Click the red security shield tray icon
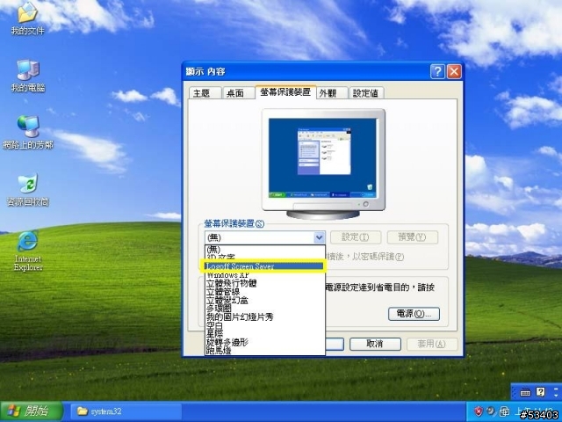The image size is (562, 422). (x=478, y=411)
